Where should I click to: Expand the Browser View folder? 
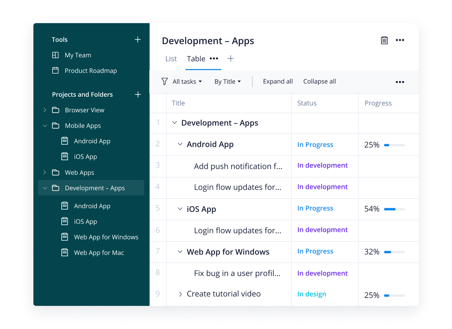pos(45,110)
